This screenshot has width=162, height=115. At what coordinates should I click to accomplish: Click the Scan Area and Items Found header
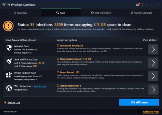click(21, 40)
